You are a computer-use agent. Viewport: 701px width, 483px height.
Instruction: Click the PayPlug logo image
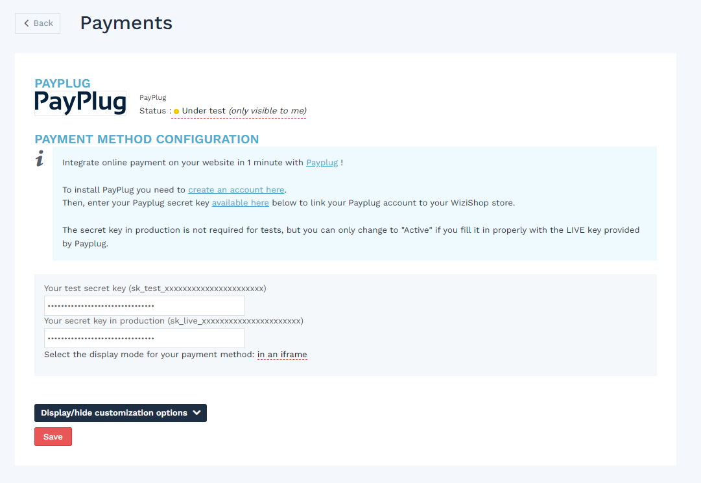pyautogui.click(x=80, y=103)
